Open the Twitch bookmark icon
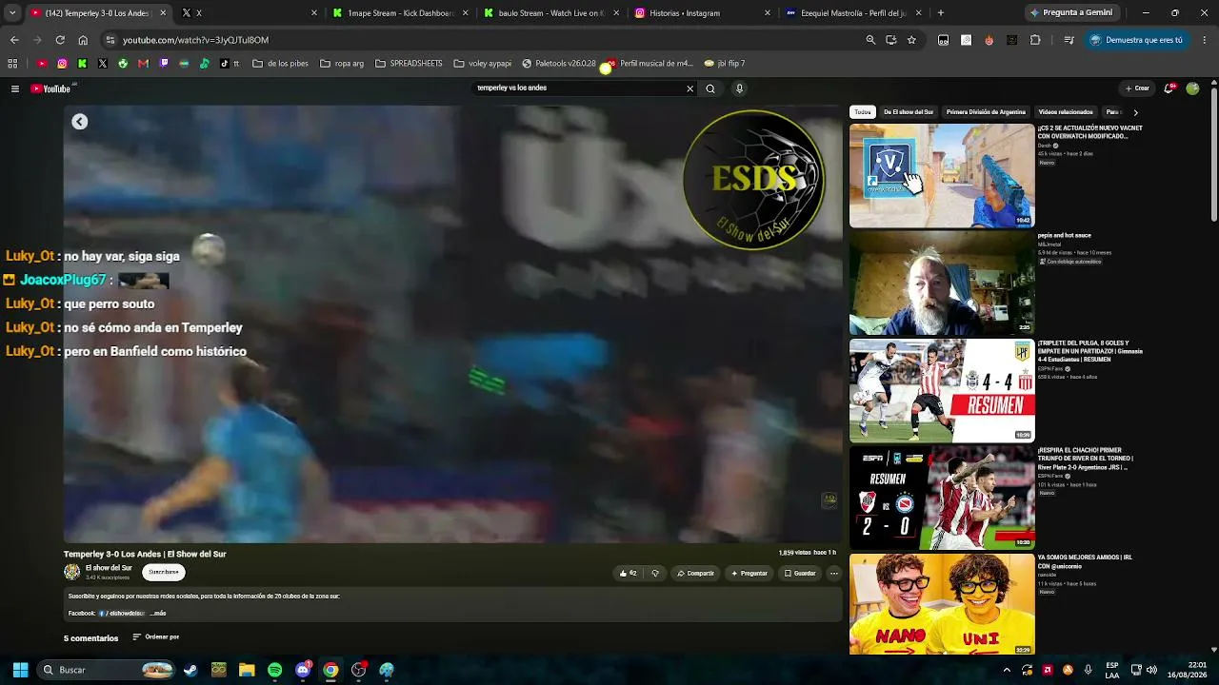Screen dimensions: 1219x685 [x=164, y=64]
